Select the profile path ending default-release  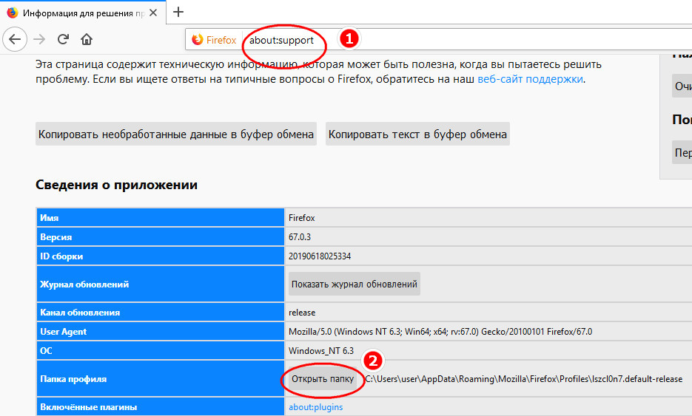point(524,379)
